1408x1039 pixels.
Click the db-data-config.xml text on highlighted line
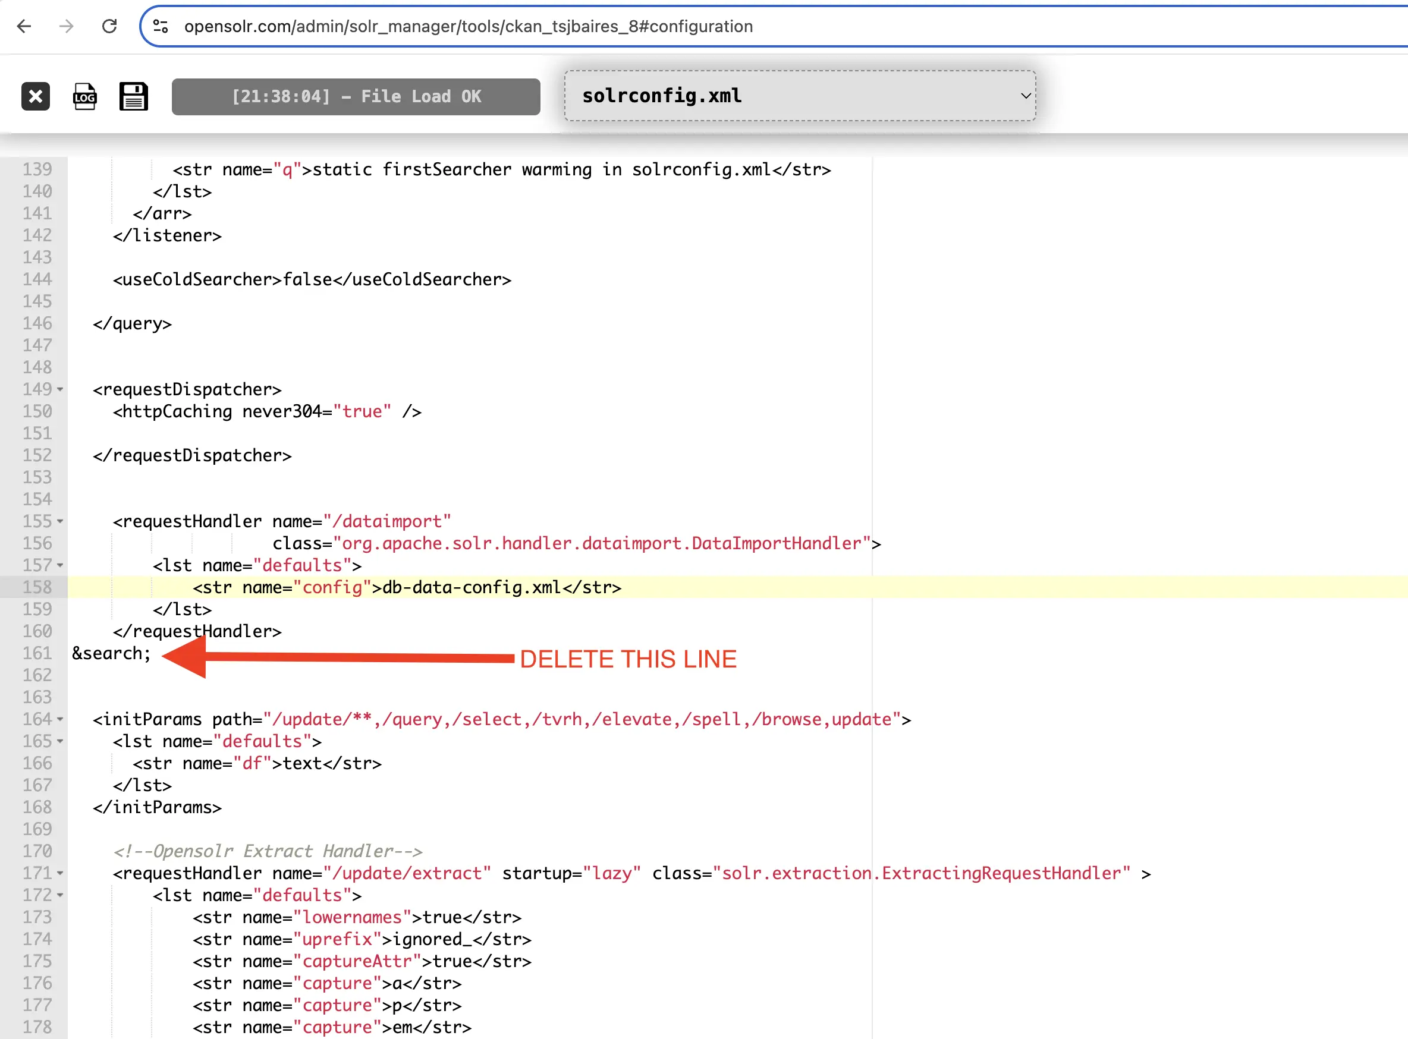coord(472,587)
